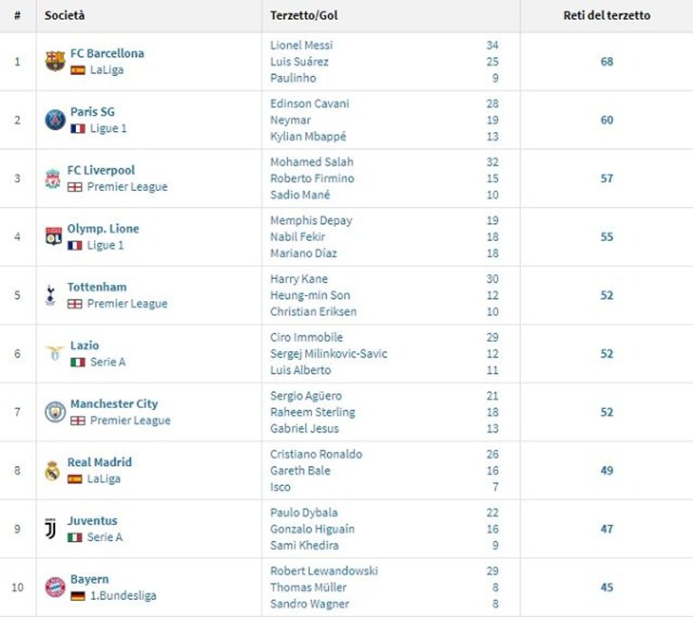Open the Lionel Messi player link
Screen dimensions: 693x617
pyautogui.click(x=302, y=45)
